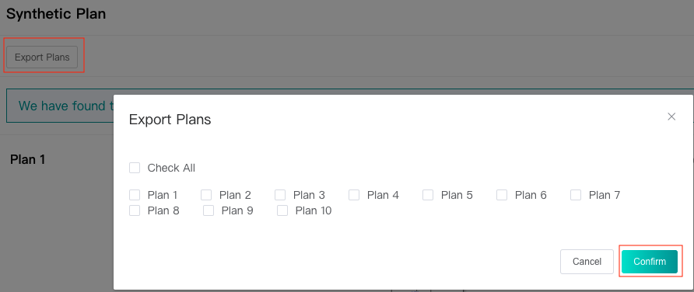Screen dimensions: 694x292
Task: Confirm the plan export
Action: tap(650, 262)
